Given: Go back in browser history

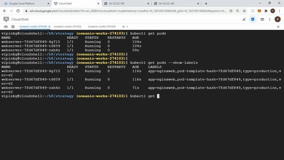Looking at the screenshot, I should point(4,11).
